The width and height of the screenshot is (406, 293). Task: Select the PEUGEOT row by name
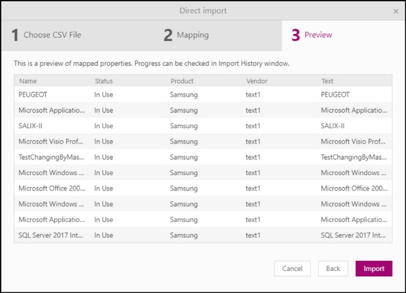[33, 95]
